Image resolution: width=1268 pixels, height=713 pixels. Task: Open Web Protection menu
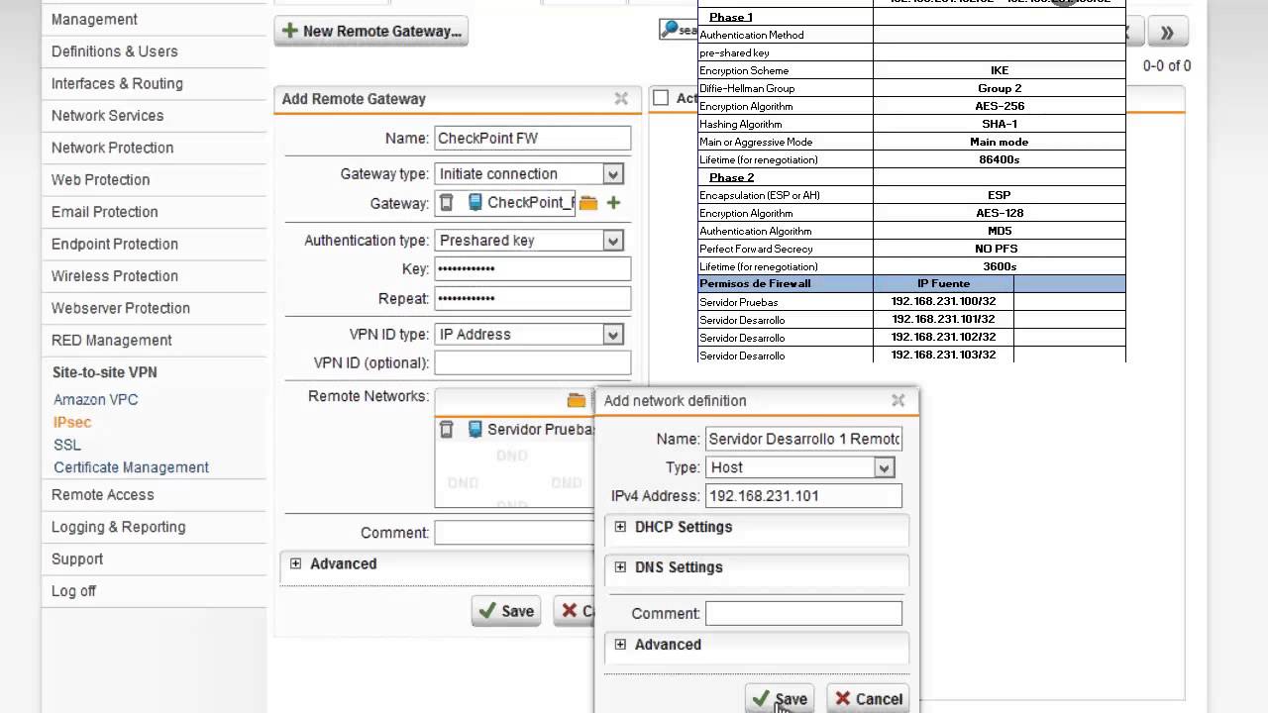[x=100, y=179]
